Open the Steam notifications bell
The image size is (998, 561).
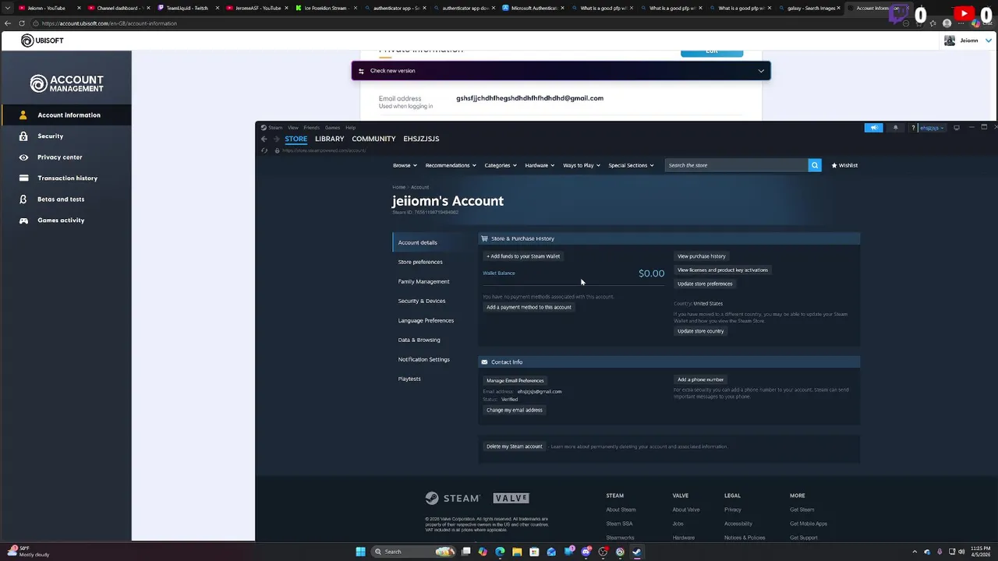tap(895, 128)
